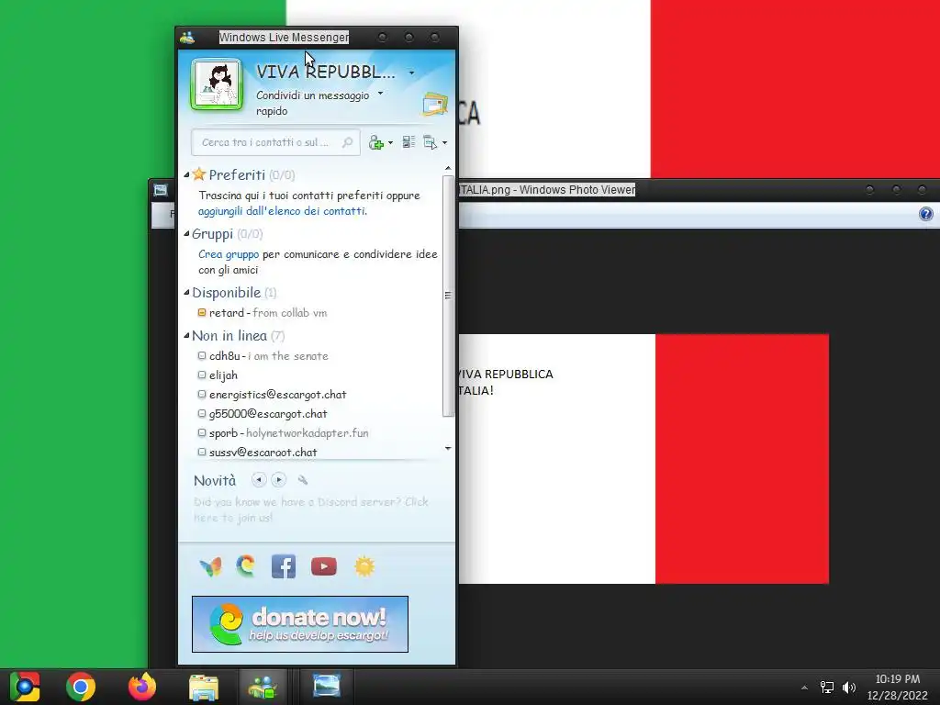Click the profile avatar picture in Messenger

pos(217,84)
